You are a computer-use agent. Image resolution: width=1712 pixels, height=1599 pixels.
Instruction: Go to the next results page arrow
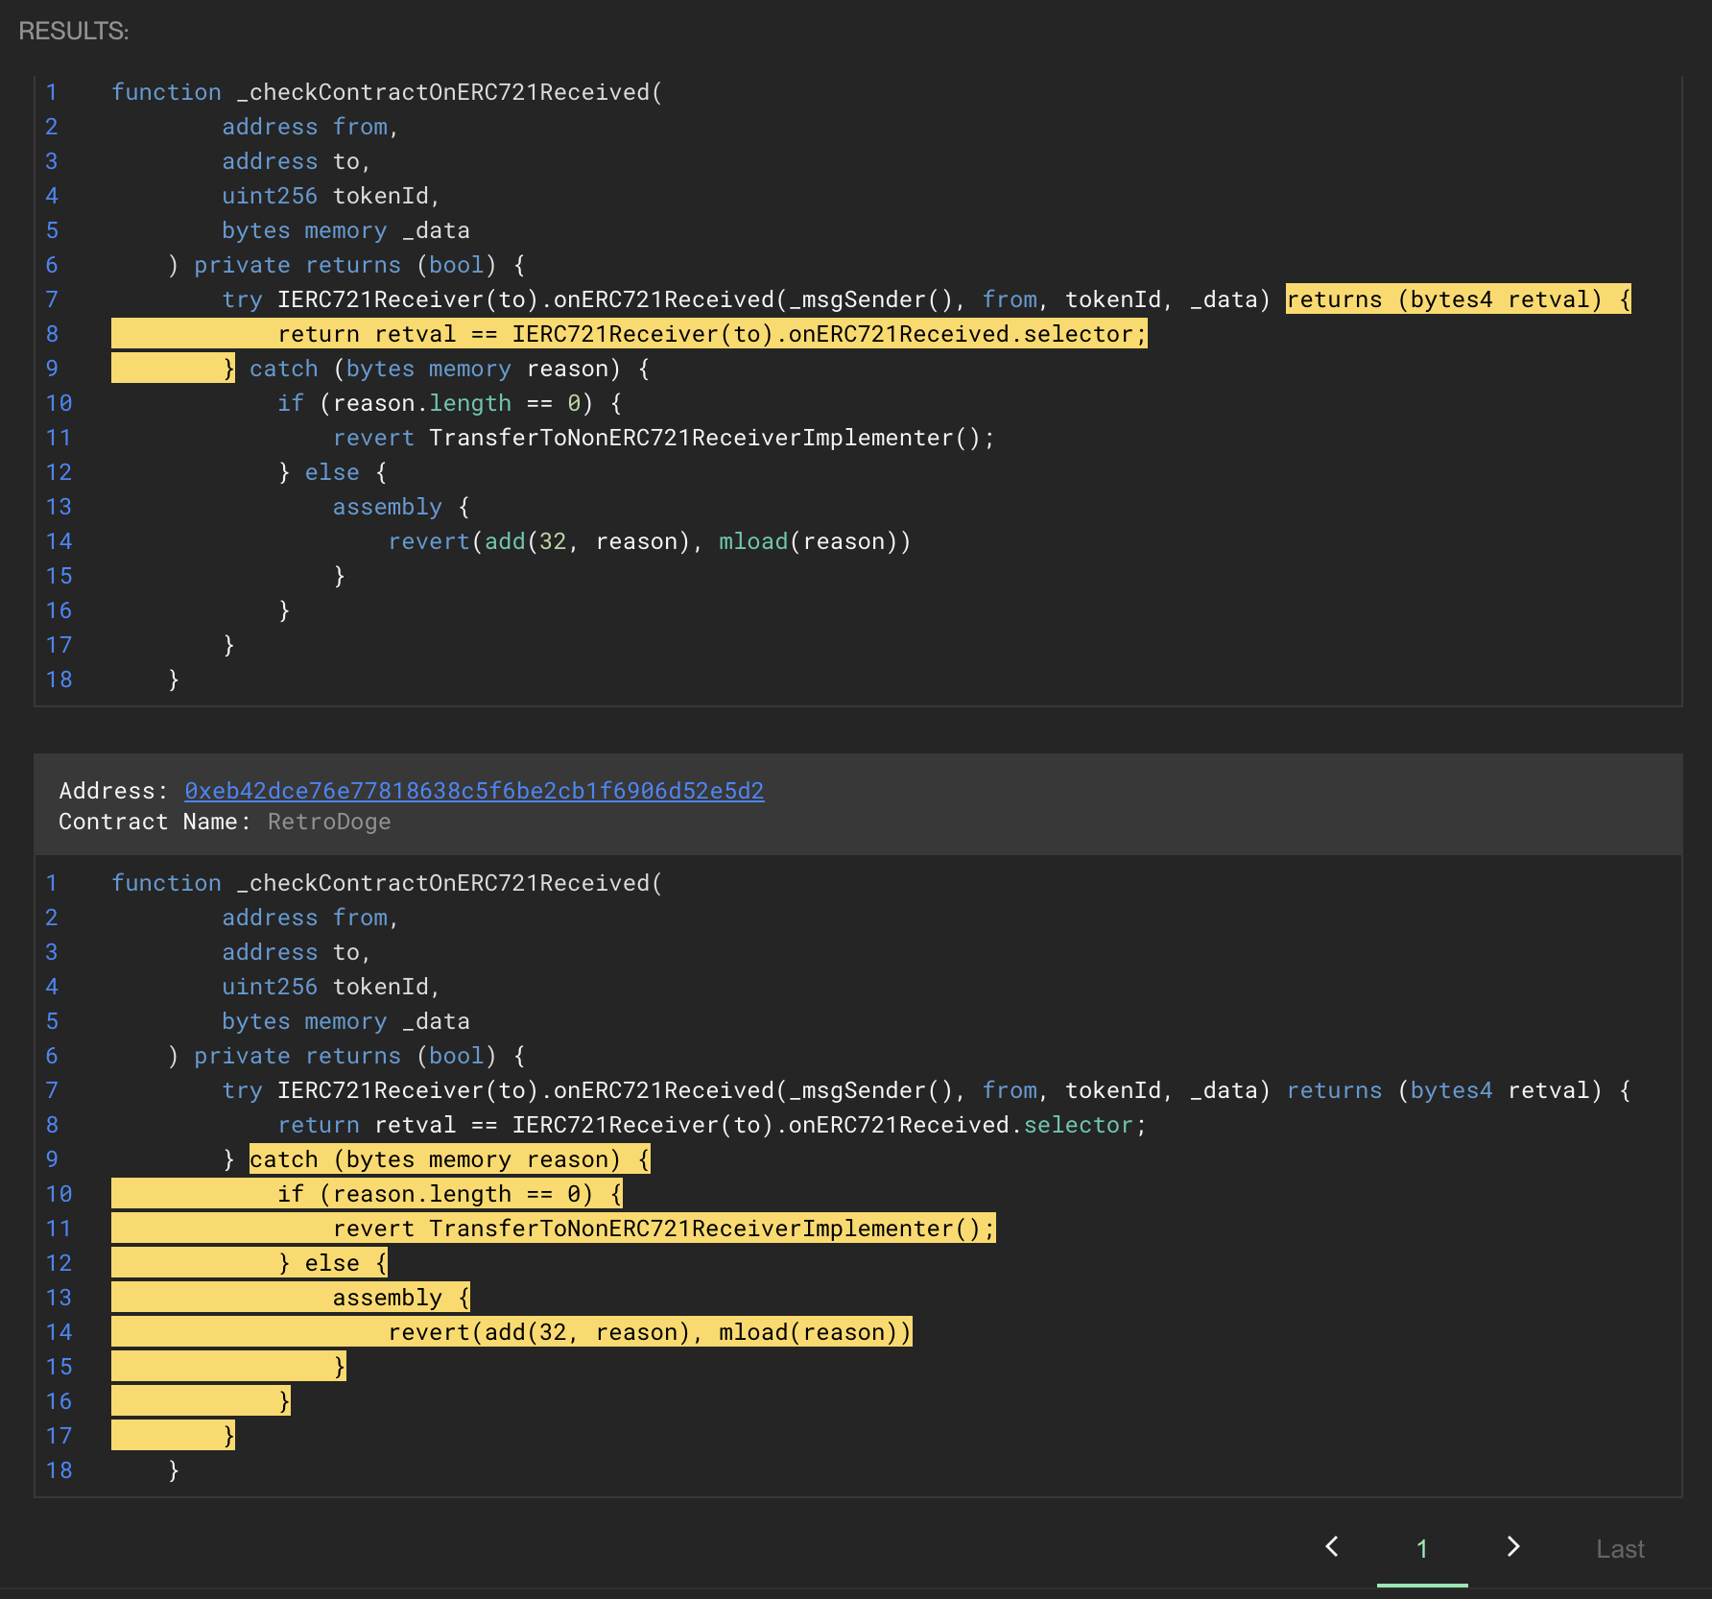tap(1513, 1546)
